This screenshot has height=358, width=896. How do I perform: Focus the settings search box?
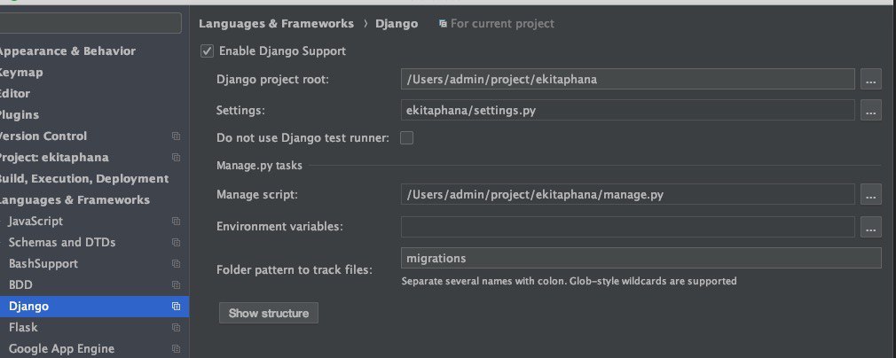pos(89,23)
